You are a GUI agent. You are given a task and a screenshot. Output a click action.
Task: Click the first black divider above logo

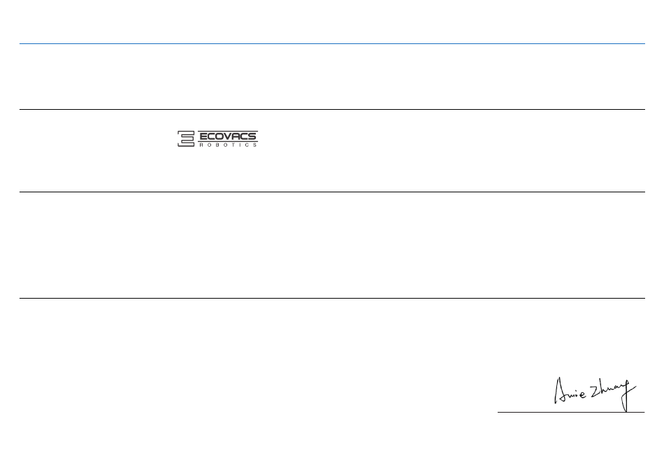(332, 109)
